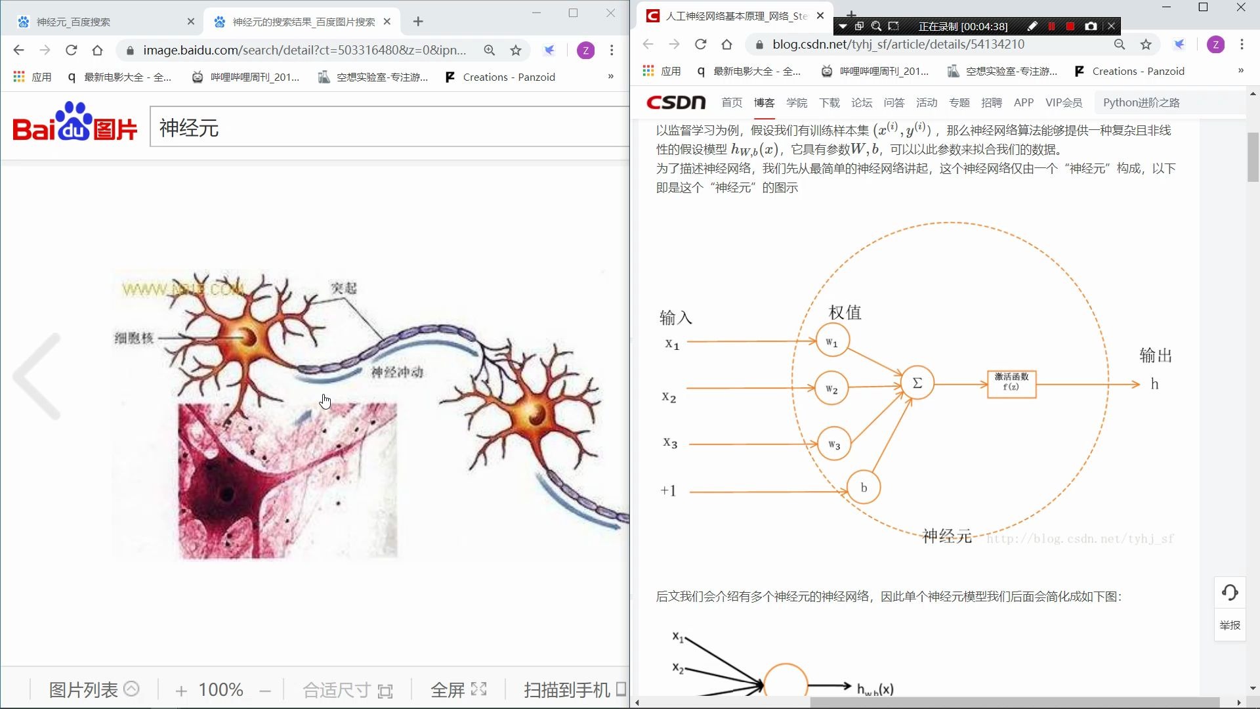Viewport: 1260px width, 709px height.
Task: Open CSDN 下载 menu item
Action: [x=829, y=102]
